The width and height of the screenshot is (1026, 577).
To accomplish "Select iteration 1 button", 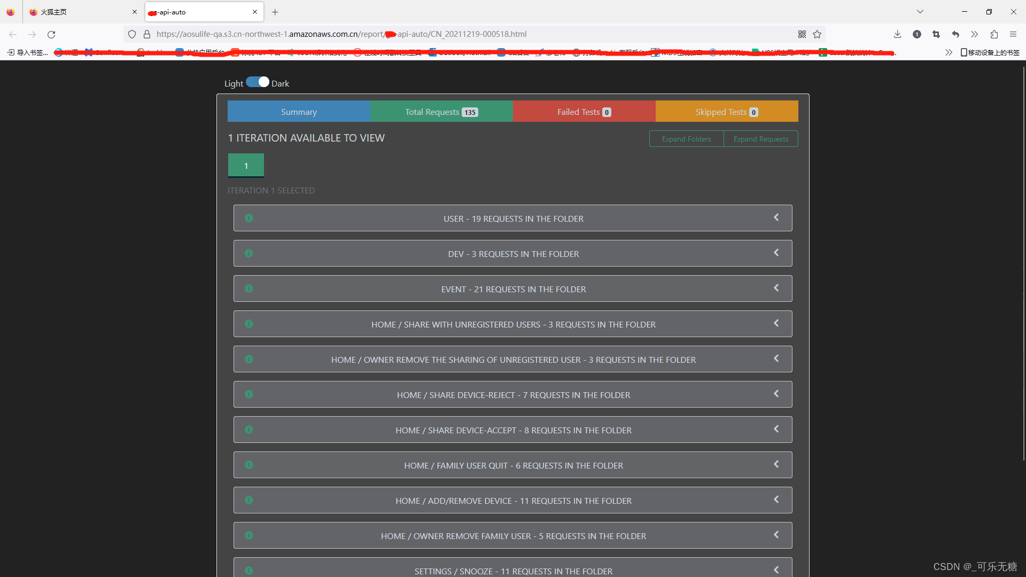I will [x=246, y=166].
